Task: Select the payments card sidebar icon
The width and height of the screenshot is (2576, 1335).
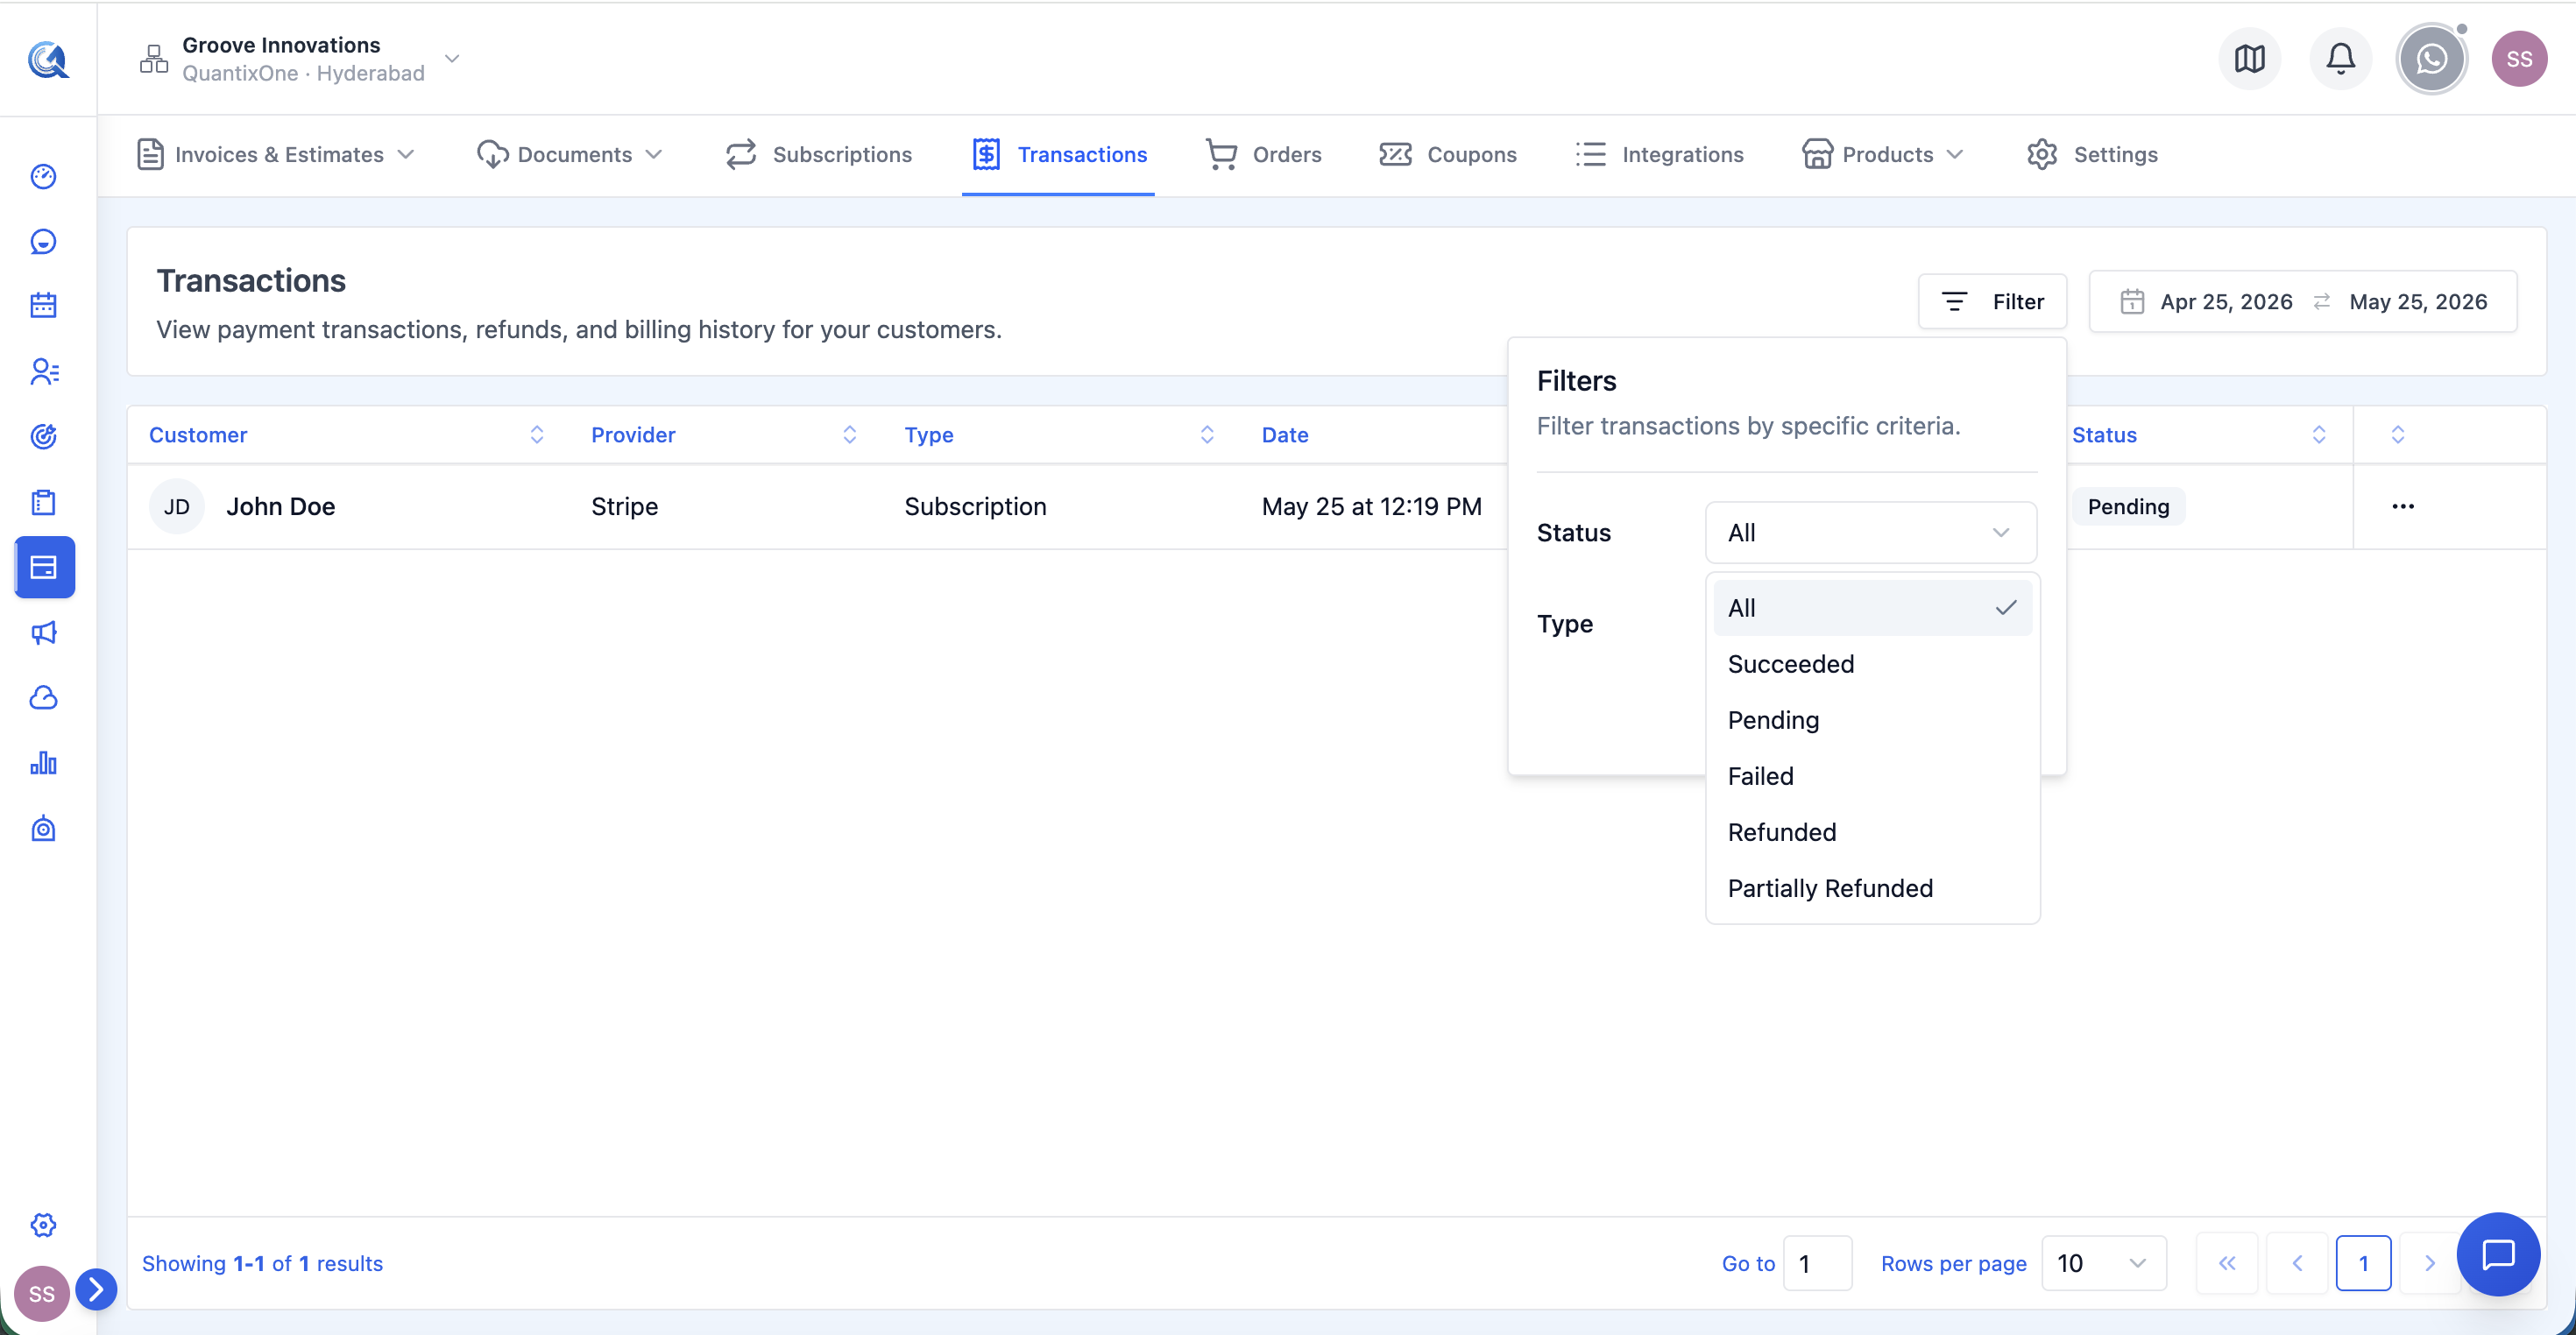Action: click(x=44, y=567)
